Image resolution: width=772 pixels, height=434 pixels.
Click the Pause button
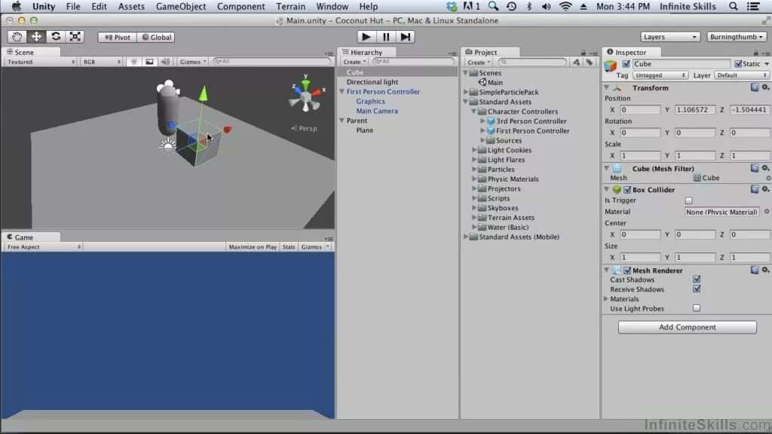coord(385,37)
